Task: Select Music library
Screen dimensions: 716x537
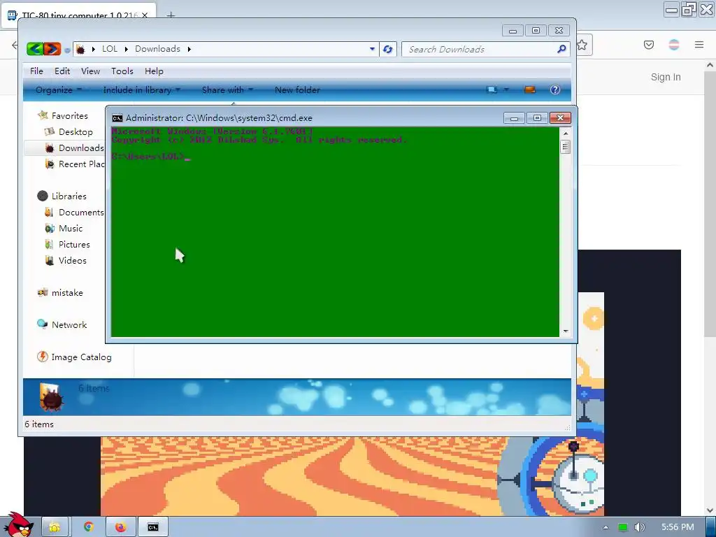Action: pyautogui.click(x=71, y=229)
